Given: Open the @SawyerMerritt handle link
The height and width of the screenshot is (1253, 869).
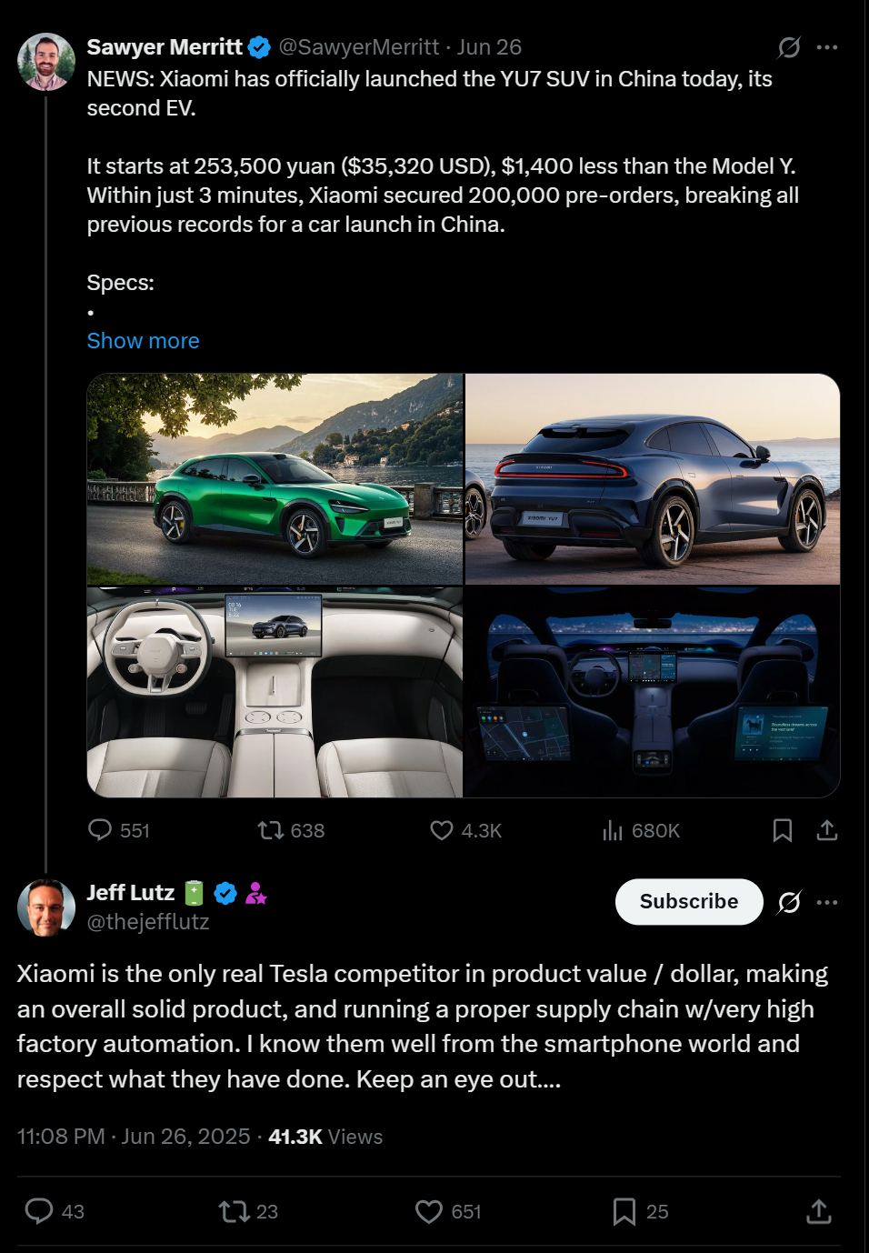Looking at the screenshot, I should pos(359,47).
